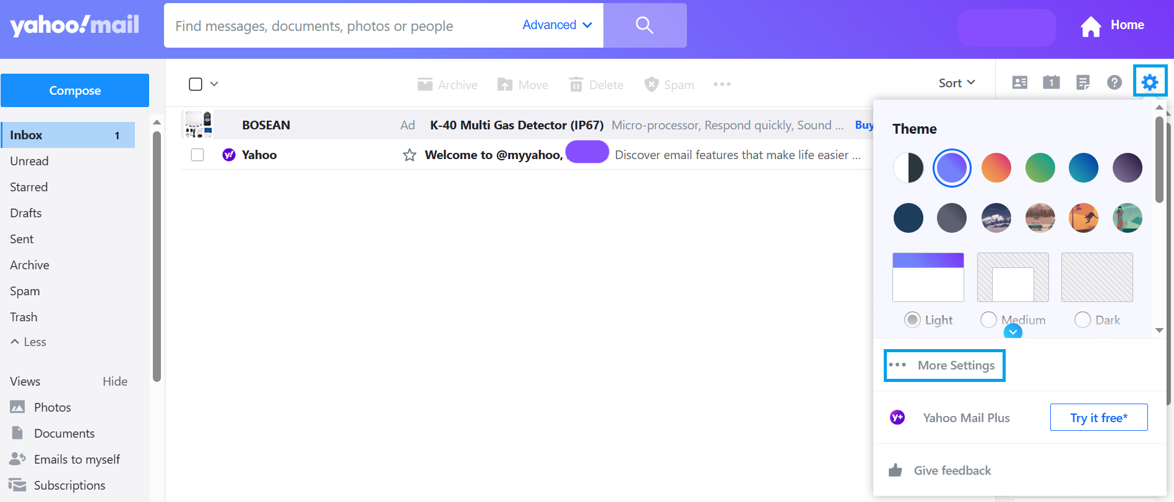This screenshot has width=1174, height=502.
Task: Open the settings gear icon
Action: point(1150,82)
